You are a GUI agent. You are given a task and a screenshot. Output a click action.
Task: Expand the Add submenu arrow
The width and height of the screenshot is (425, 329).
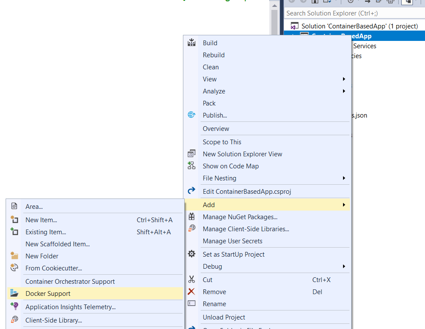click(344, 205)
